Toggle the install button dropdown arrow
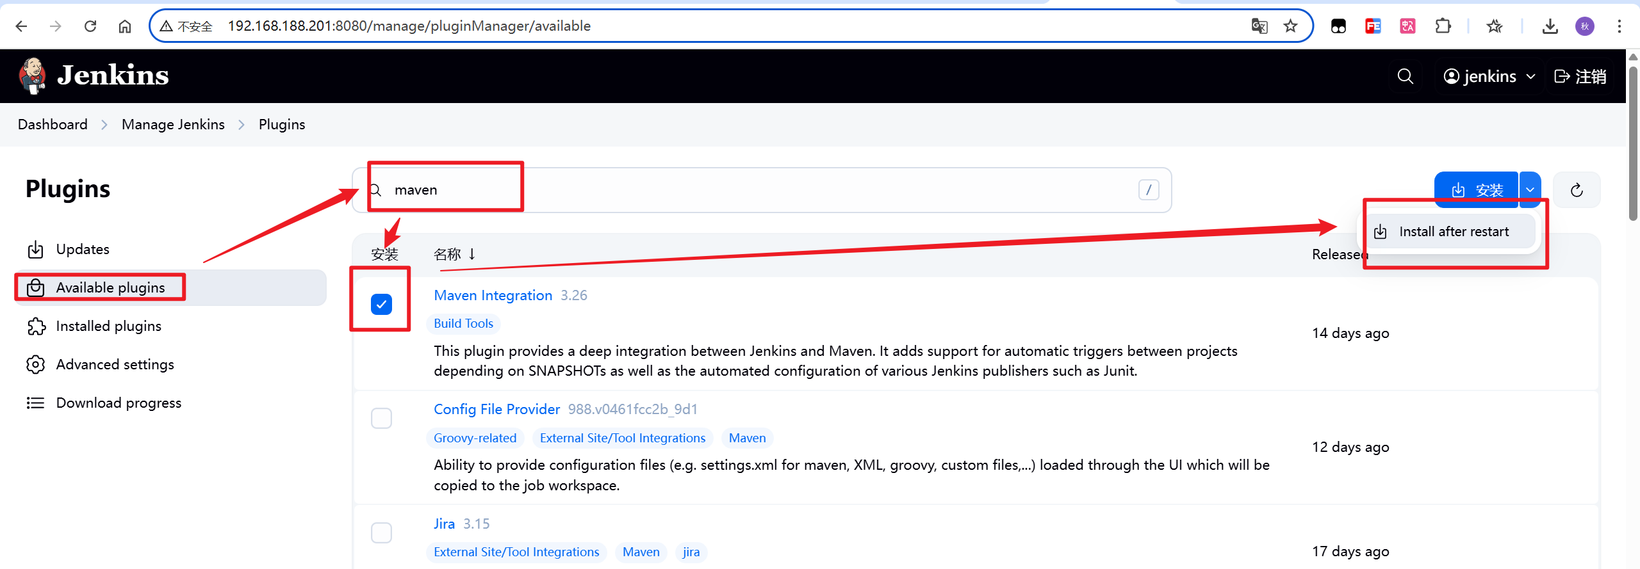 [x=1530, y=190]
